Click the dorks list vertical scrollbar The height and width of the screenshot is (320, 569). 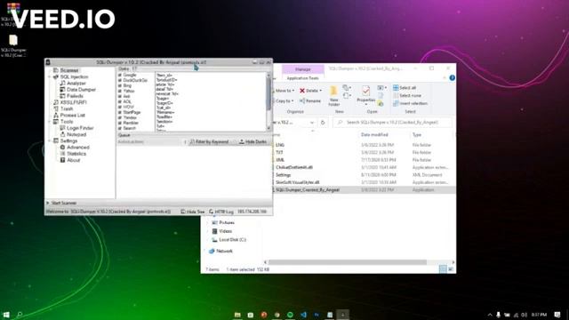(x=268, y=101)
